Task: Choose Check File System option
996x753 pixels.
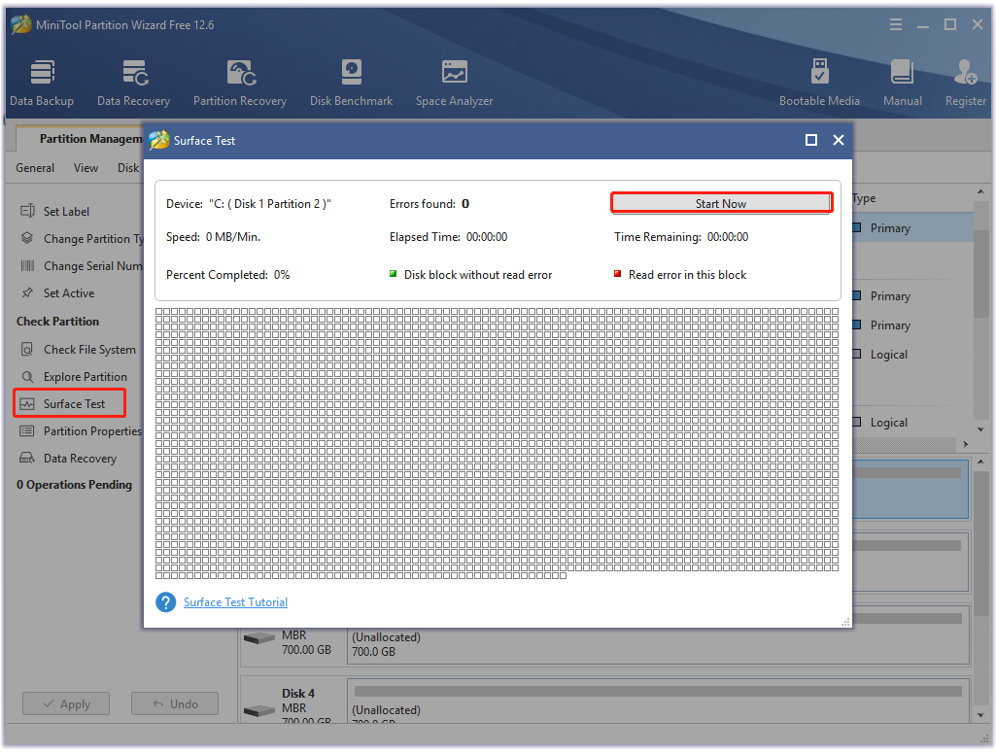Action: point(89,349)
